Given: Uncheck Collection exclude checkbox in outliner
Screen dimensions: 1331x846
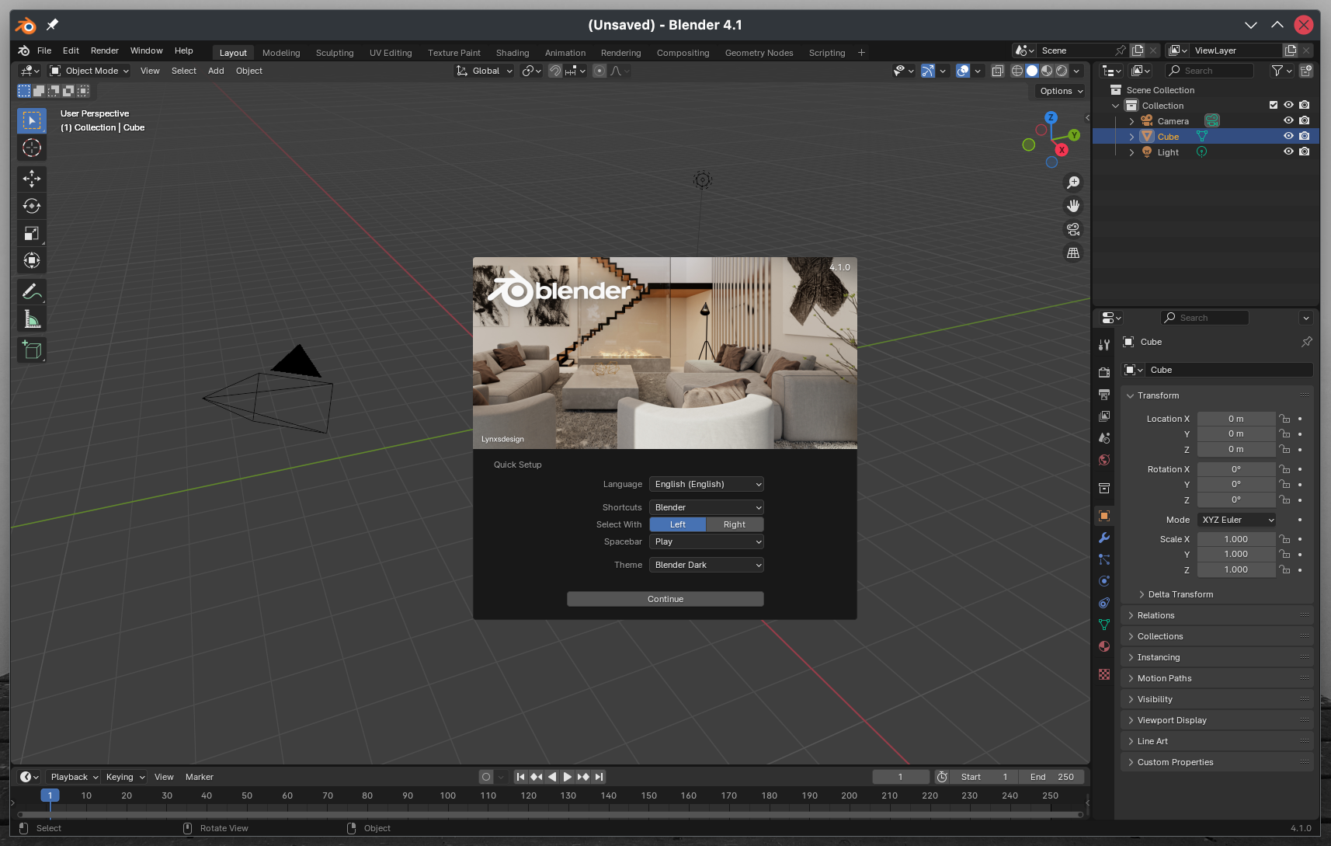Looking at the screenshot, I should click(1274, 105).
